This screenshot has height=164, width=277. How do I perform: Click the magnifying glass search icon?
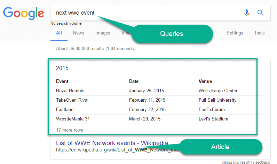coord(260,13)
